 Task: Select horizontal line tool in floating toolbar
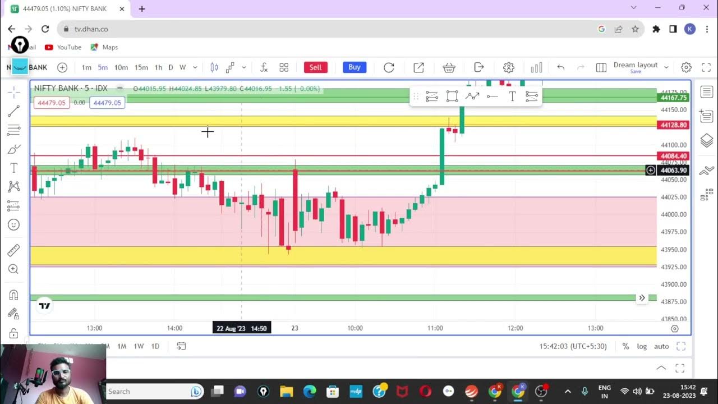click(x=492, y=97)
